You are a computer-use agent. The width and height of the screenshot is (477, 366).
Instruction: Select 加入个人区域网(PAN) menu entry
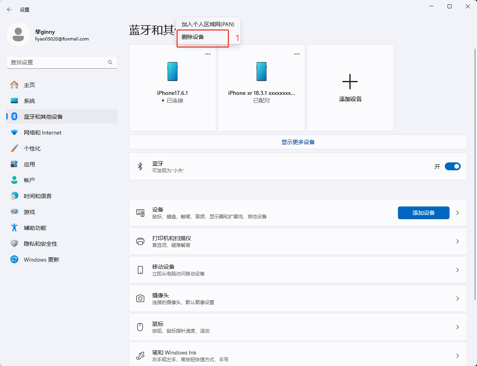[207, 24]
